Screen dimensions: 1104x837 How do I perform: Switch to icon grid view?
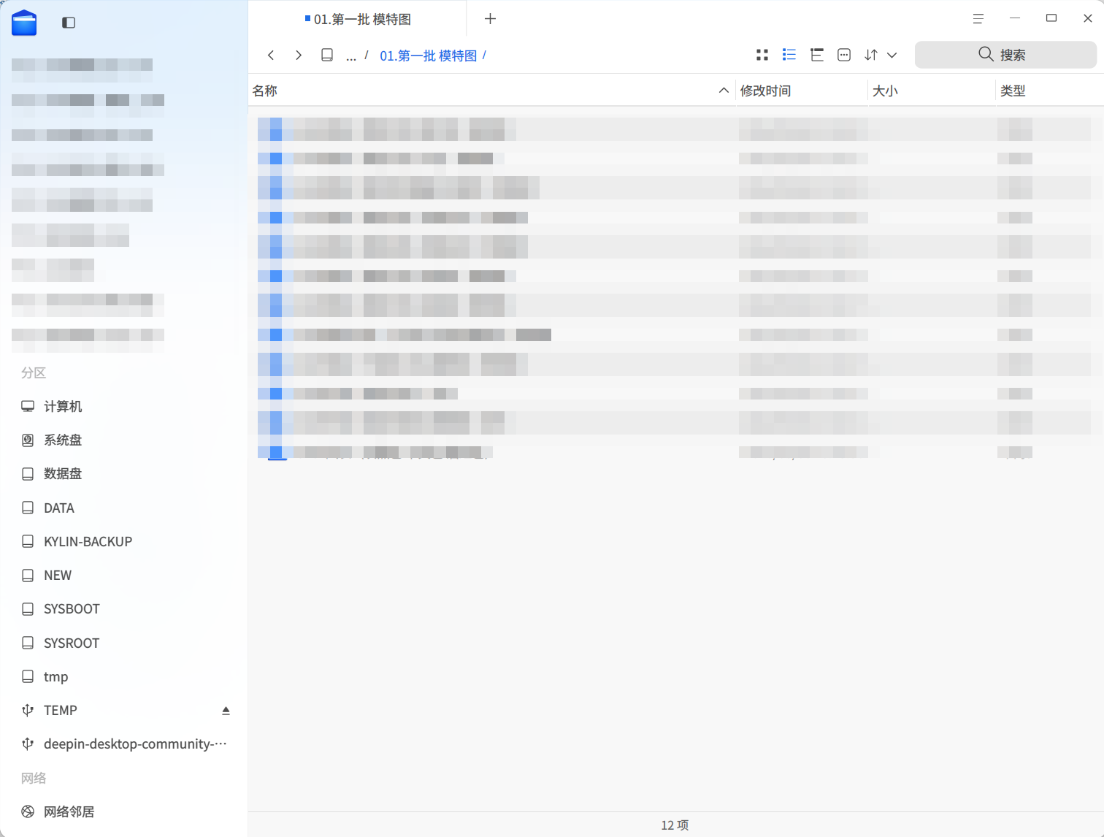click(762, 55)
